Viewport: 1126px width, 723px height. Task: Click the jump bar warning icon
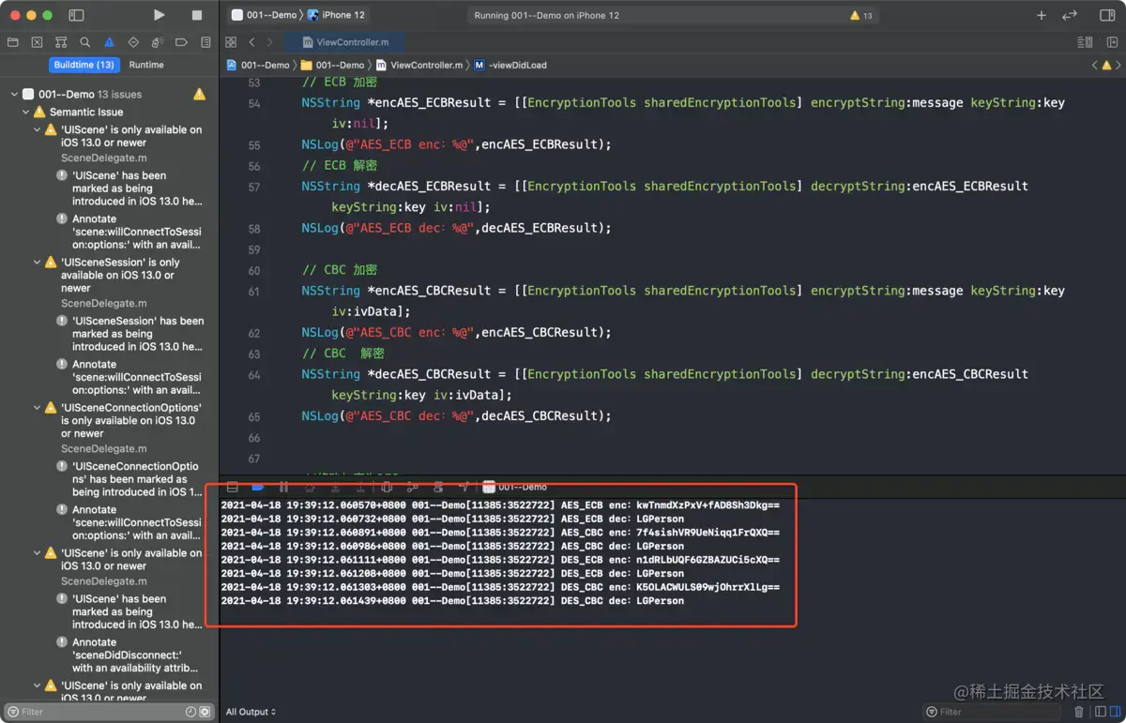pos(1107,66)
